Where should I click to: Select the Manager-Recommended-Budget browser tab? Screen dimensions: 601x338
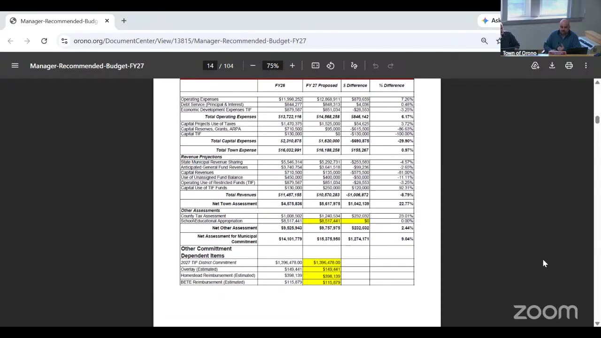59,21
